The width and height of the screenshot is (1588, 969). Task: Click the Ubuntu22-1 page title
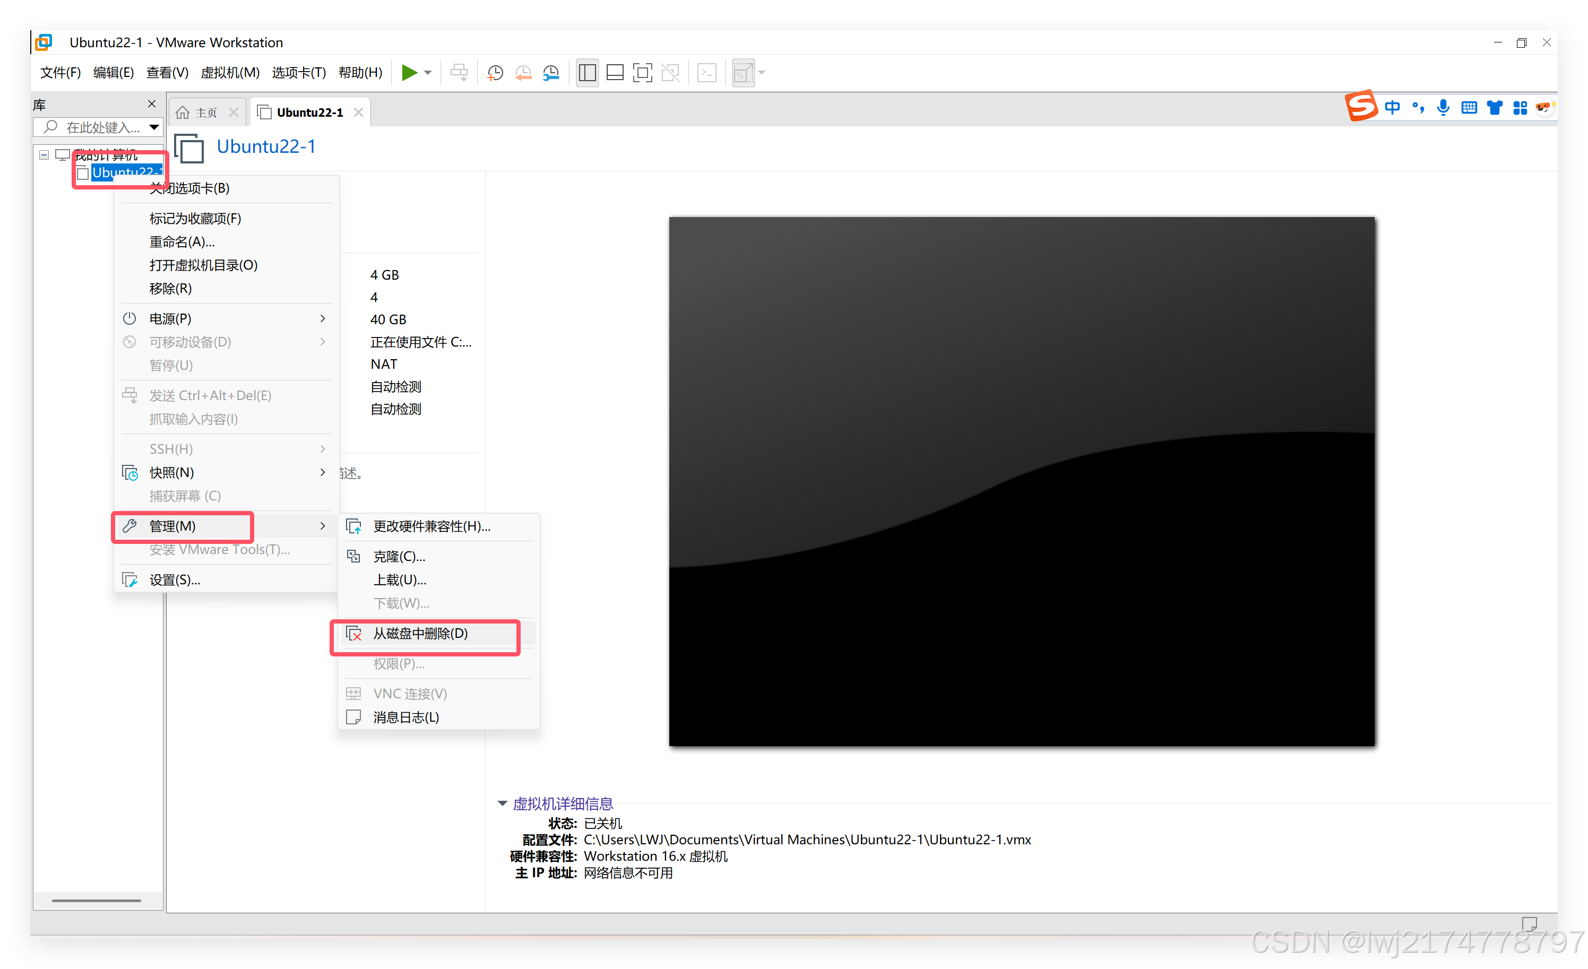pyautogui.click(x=266, y=147)
